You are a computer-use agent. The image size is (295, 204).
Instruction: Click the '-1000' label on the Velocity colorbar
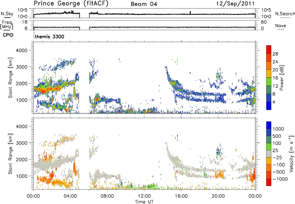pos(280,179)
